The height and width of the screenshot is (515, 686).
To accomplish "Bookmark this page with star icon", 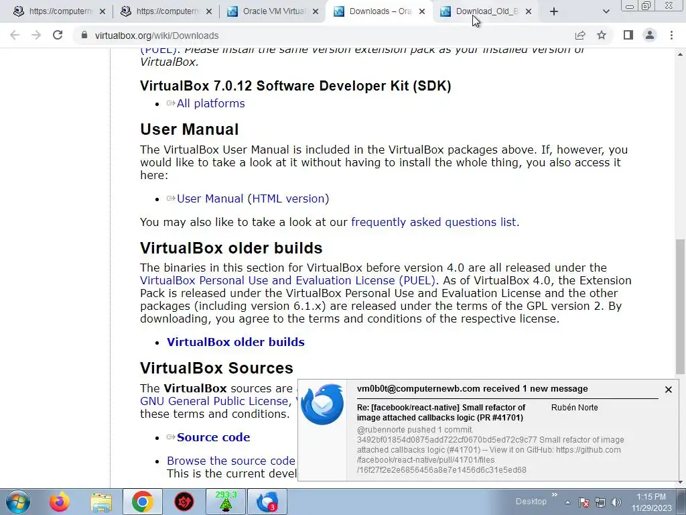I will tap(602, 35).
